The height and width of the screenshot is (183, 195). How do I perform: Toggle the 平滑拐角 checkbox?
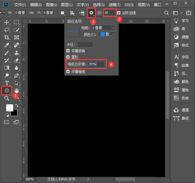[x=68, y=51]
